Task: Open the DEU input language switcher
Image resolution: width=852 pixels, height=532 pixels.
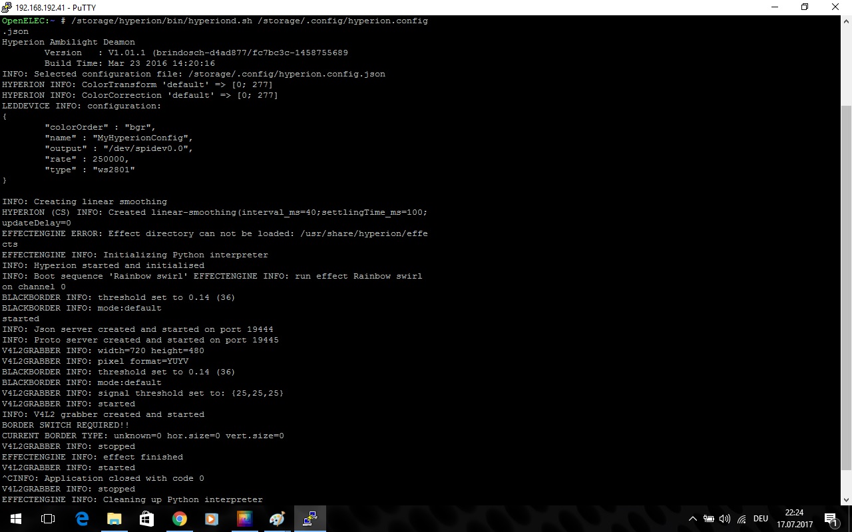Action: pyautogui.click(x=761, y=519)
